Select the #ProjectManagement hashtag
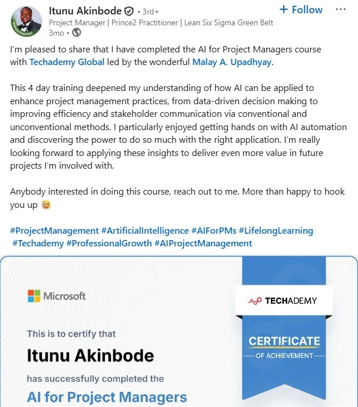This screenshot has width=358, height=407. pos(54,230)
